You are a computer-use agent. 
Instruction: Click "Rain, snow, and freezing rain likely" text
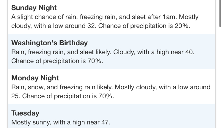[62, 87]
